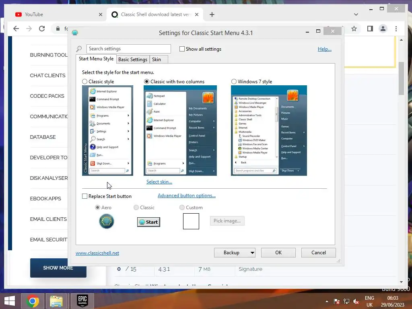The height and width of the screenshot is (309, 412).
Task: Select Classic with two columns option
Action: pyautogui.click(x=146, y=81)
